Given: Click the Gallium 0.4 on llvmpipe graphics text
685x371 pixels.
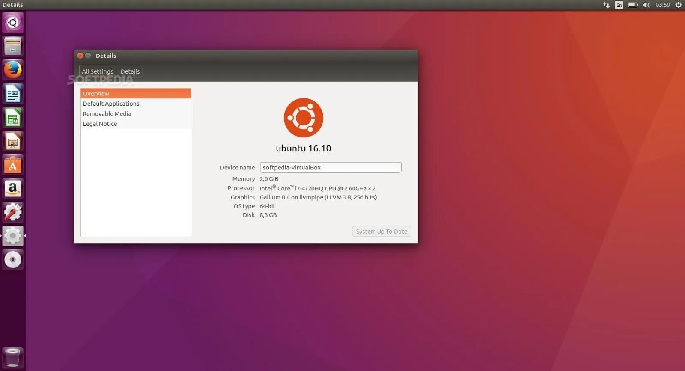Looking at the screenshot, I should [x=318, y=197].
